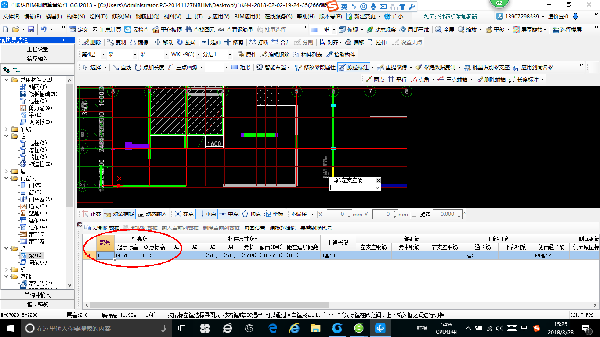Select the 打断 break tool
This screenshot has height=337, width=600.
(x=258, y=43)
